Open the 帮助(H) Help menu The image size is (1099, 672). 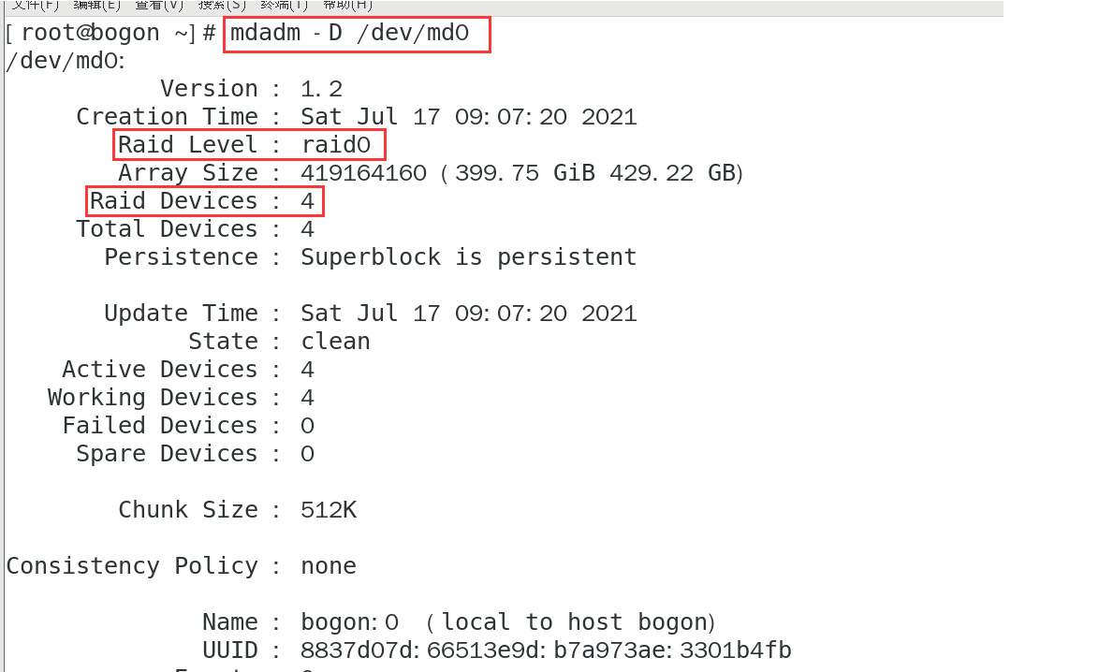pyautogui.click(x=347, y=5)
